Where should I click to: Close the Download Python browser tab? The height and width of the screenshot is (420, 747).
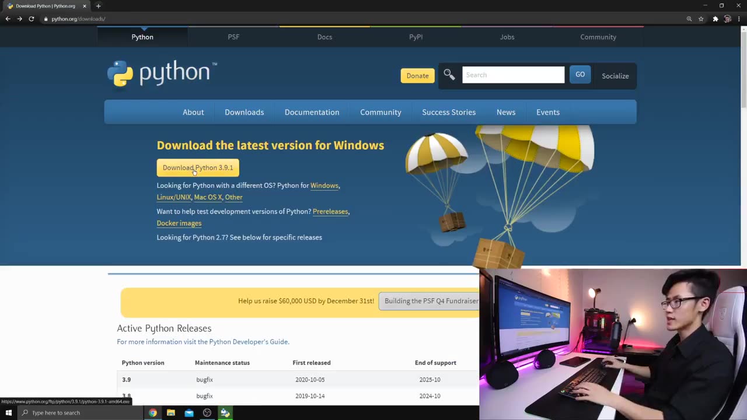click(84, 6)
